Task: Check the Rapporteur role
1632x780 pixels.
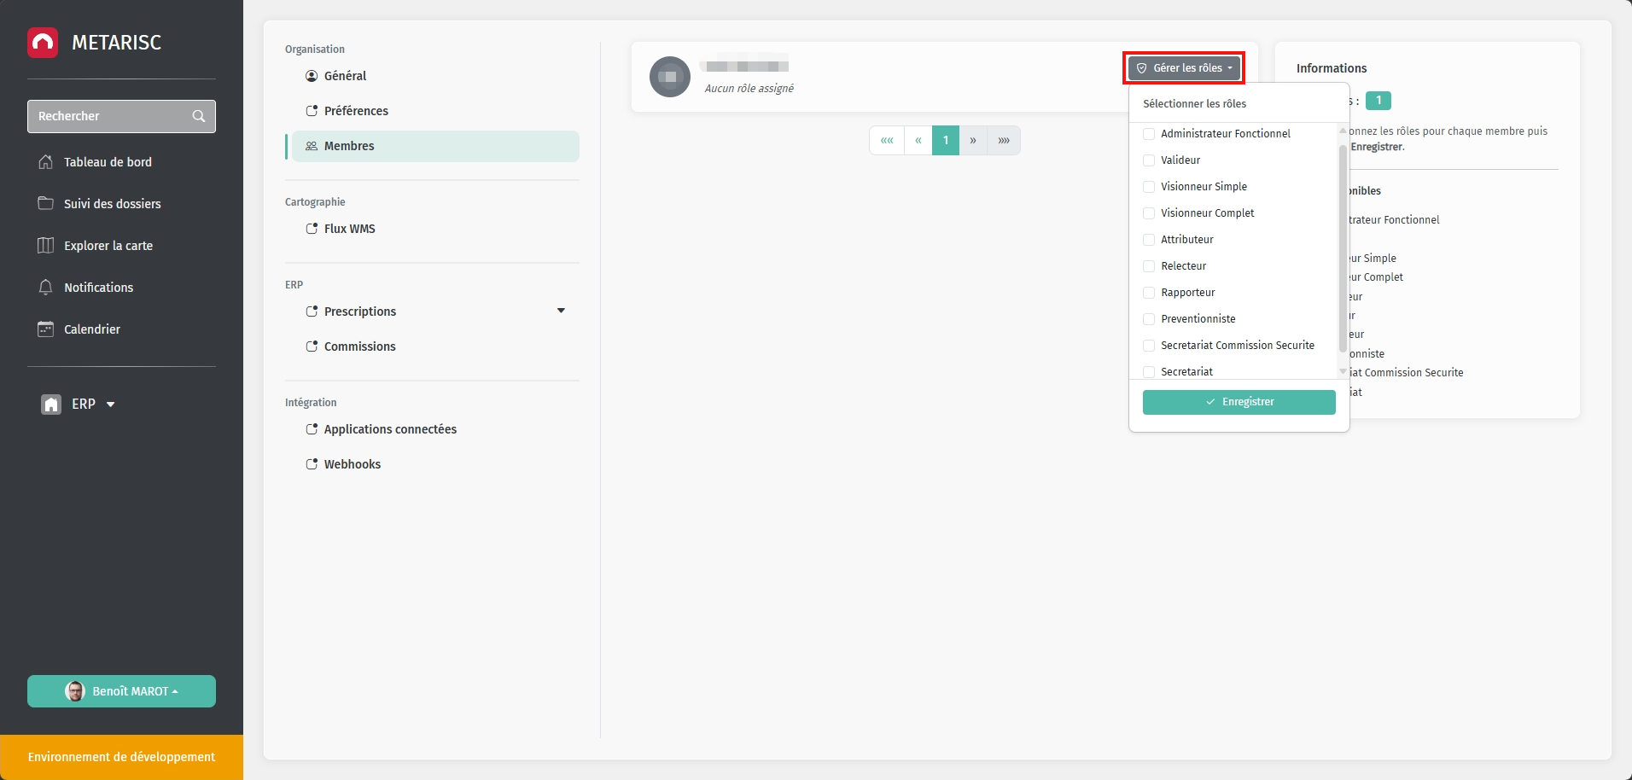Action: pos(1149,293)
